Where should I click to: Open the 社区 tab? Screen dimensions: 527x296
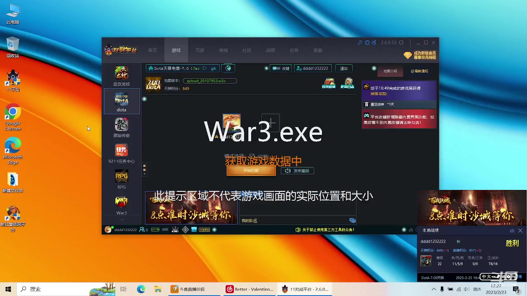click(247, 50)
